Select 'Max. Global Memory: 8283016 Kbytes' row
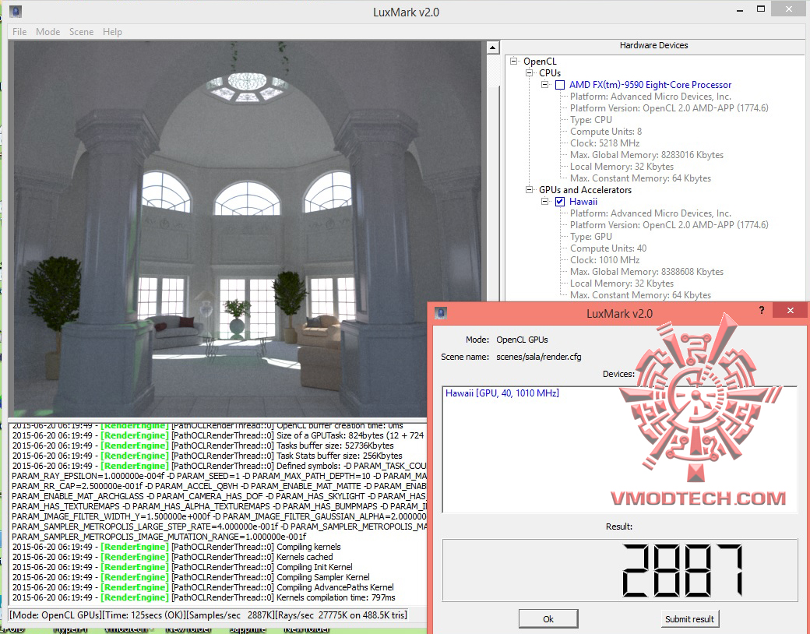This screenshot has height=634, width=810. tap(646, 155)
